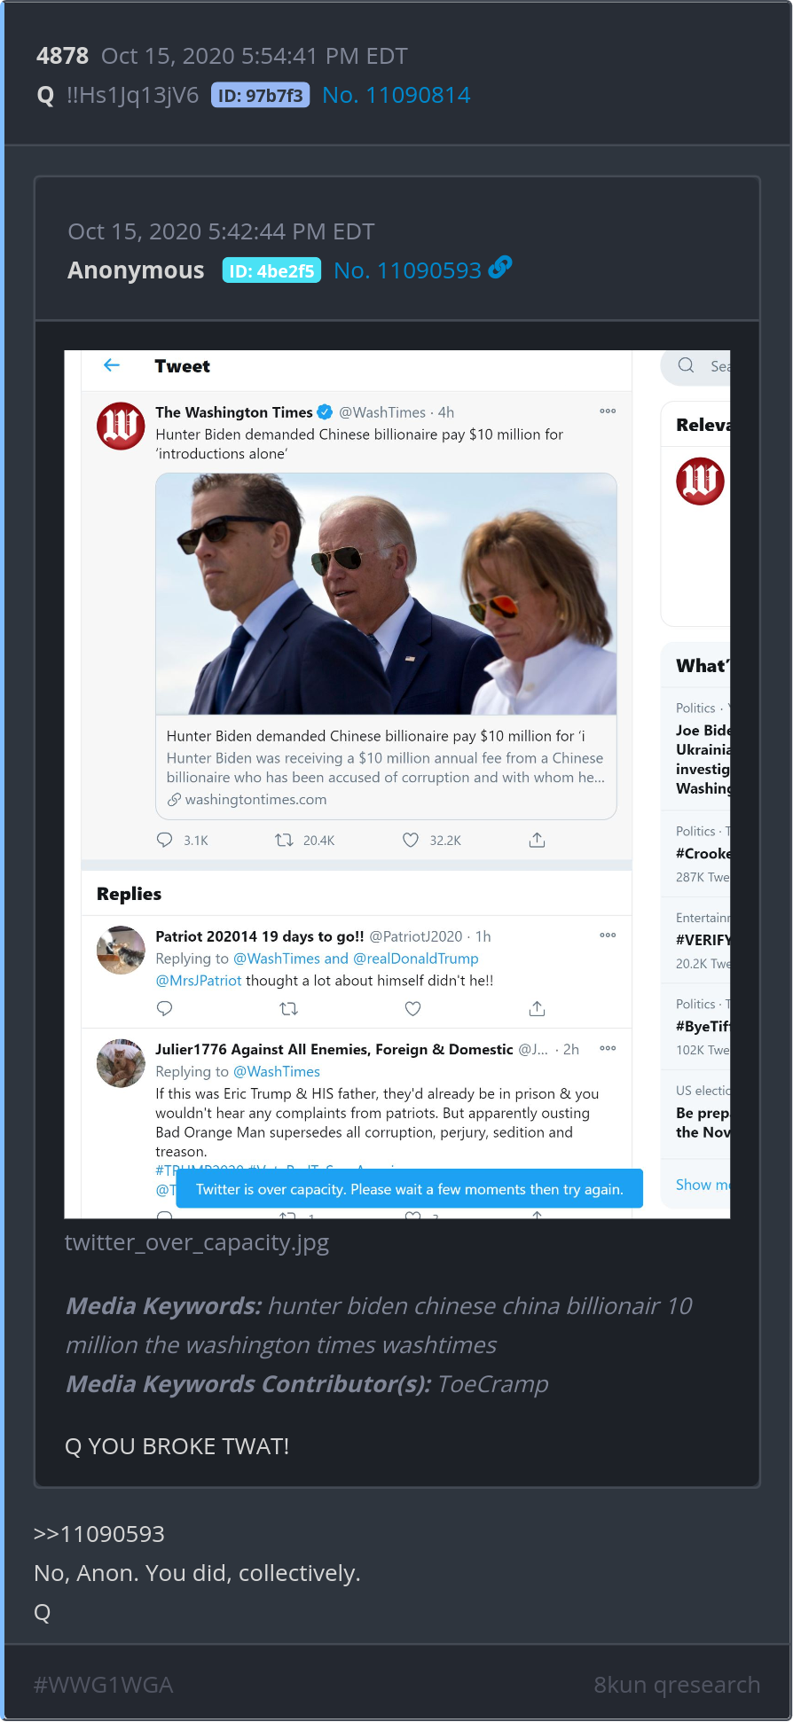Click the back arrow beside Tweet
This screenshot has height=1722, width=793.
point(112,365)
